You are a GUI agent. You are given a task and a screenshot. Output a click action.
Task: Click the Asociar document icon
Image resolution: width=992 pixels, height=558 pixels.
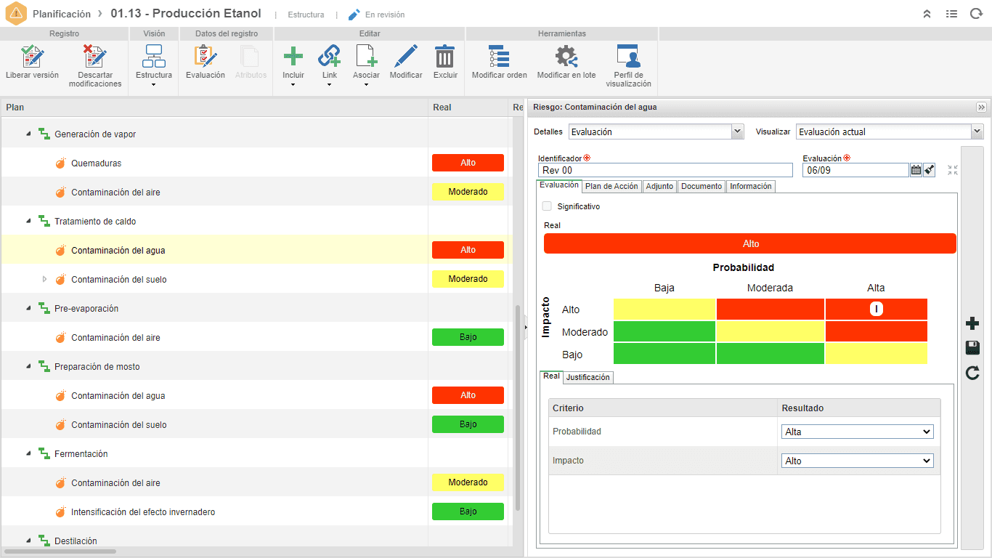(366, 56)
